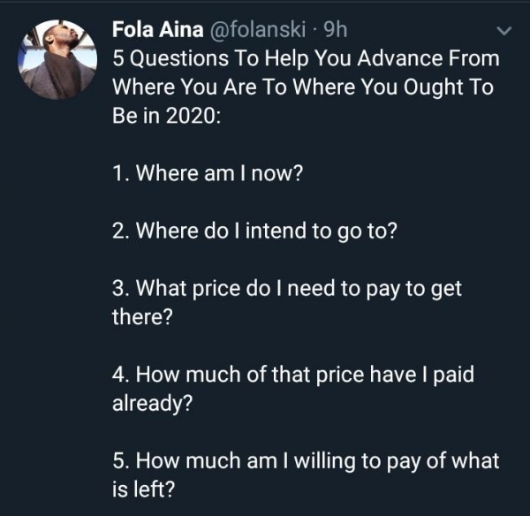This screenshot has height=516, width=530.
Task: Click the word 'willing' in question 5
Action: 324,461
